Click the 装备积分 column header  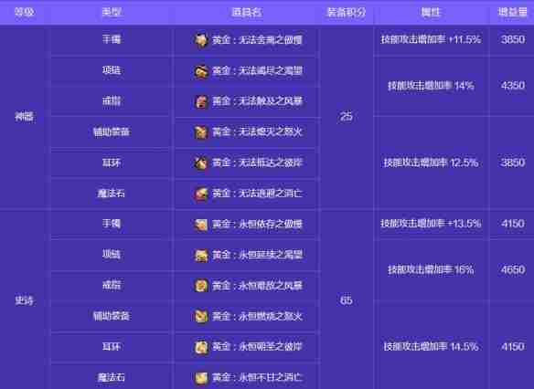tap(346, 13)
